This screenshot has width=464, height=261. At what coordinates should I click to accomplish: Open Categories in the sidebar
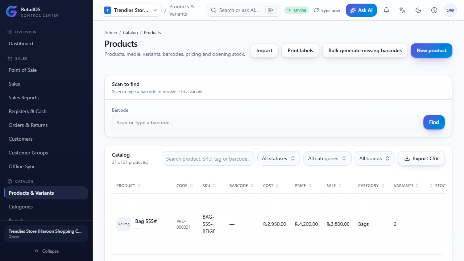[46, 207]
